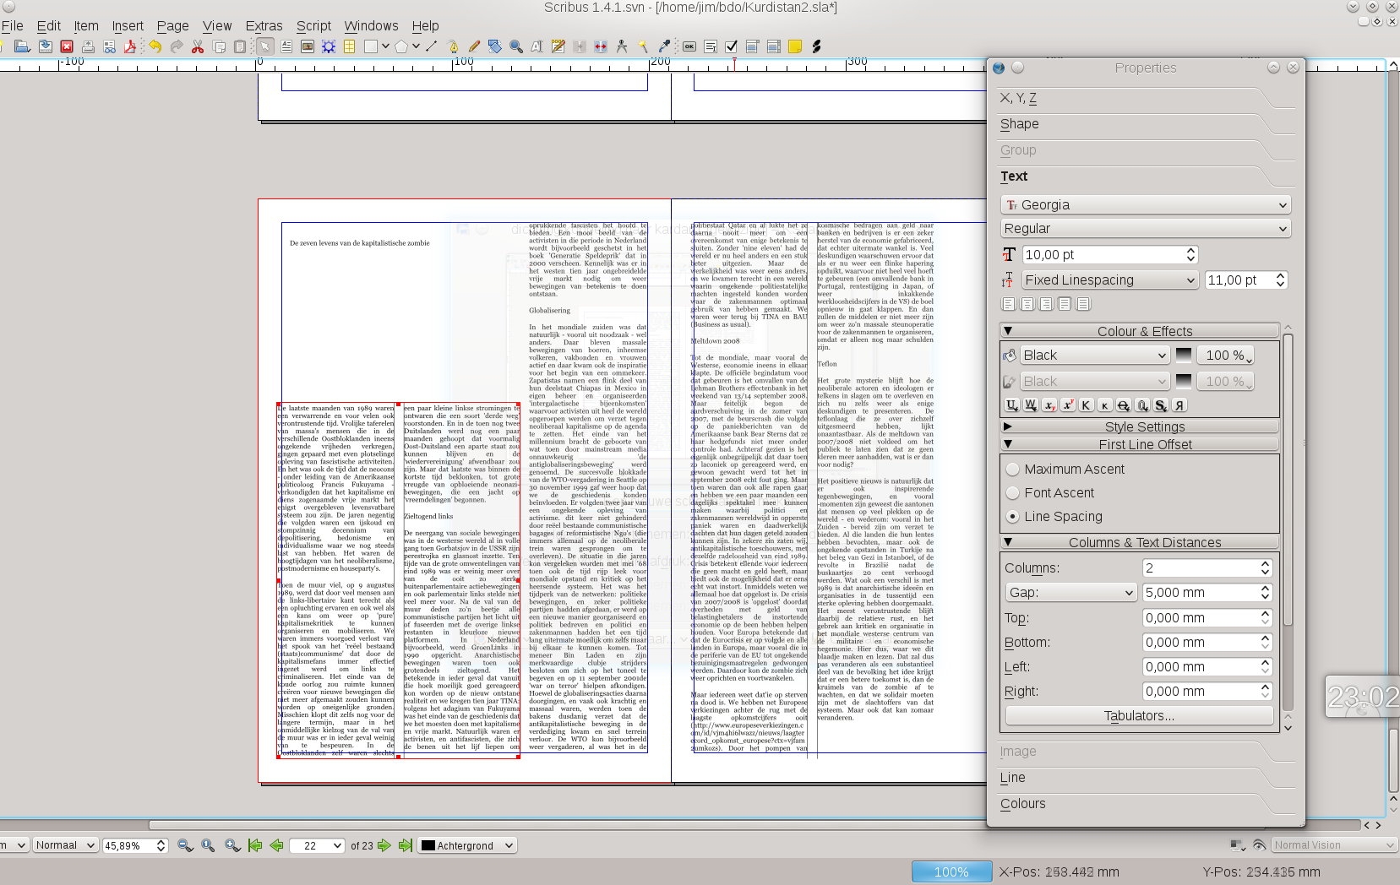Click the blue 100% status bar indicator
This screenshot has width=1400, height=885.
[951, 871]
